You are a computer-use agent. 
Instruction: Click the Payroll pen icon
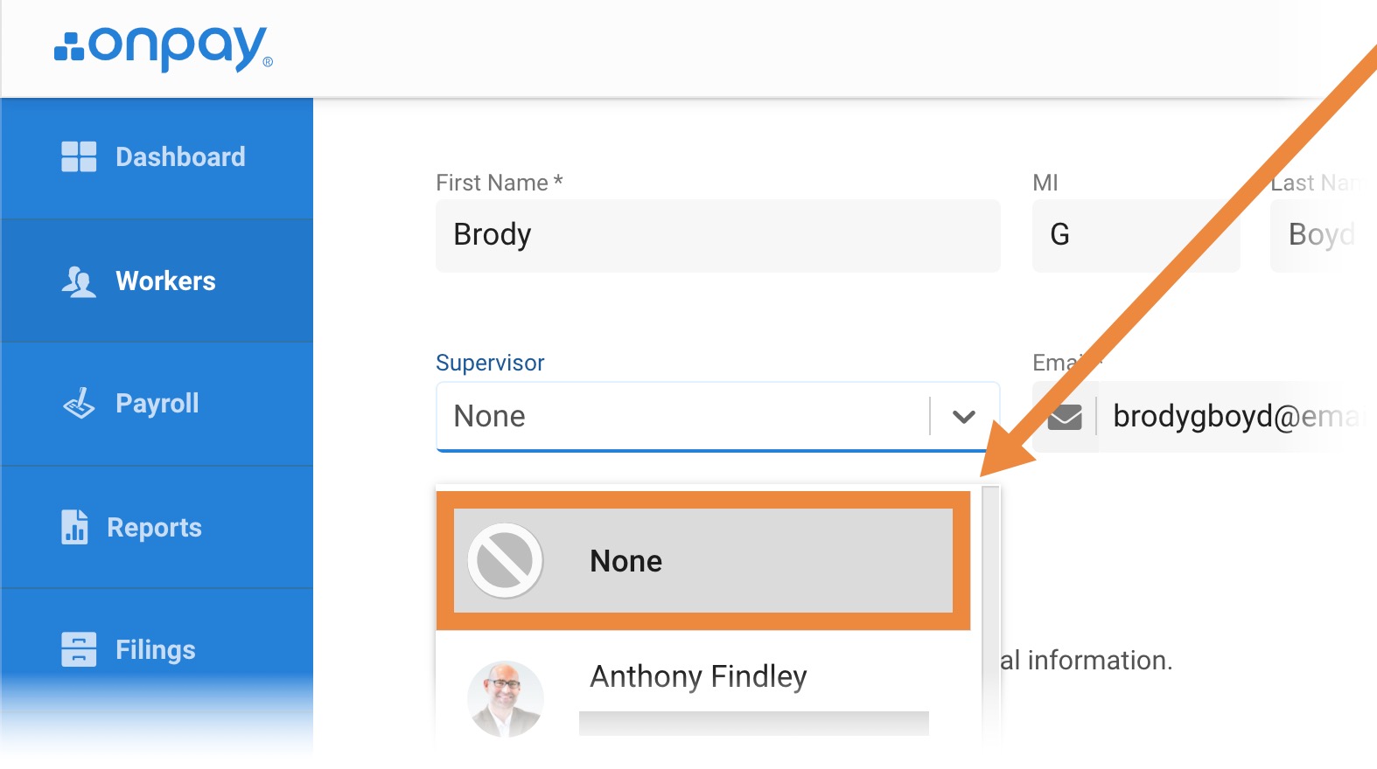click(79, 404)
